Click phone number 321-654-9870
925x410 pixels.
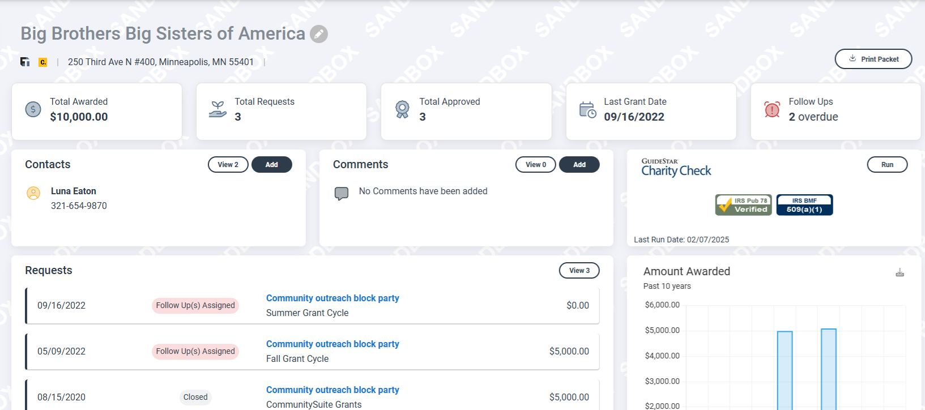pyautogui.click(x=79, y=206)
